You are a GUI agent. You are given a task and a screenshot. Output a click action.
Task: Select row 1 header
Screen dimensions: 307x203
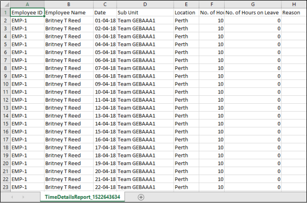(x=5, y=13)
